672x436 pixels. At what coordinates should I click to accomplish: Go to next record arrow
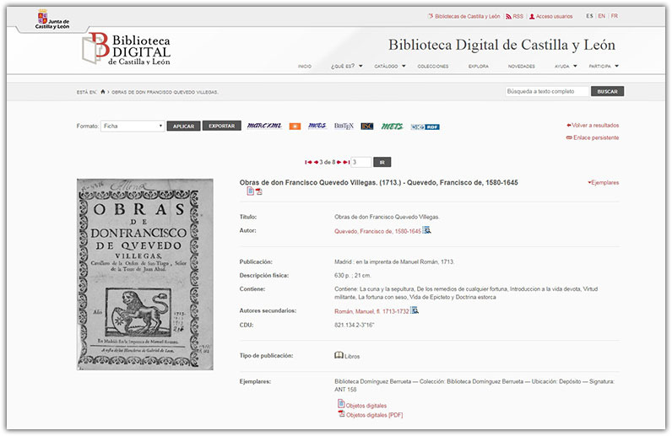[x=339, y=162]
